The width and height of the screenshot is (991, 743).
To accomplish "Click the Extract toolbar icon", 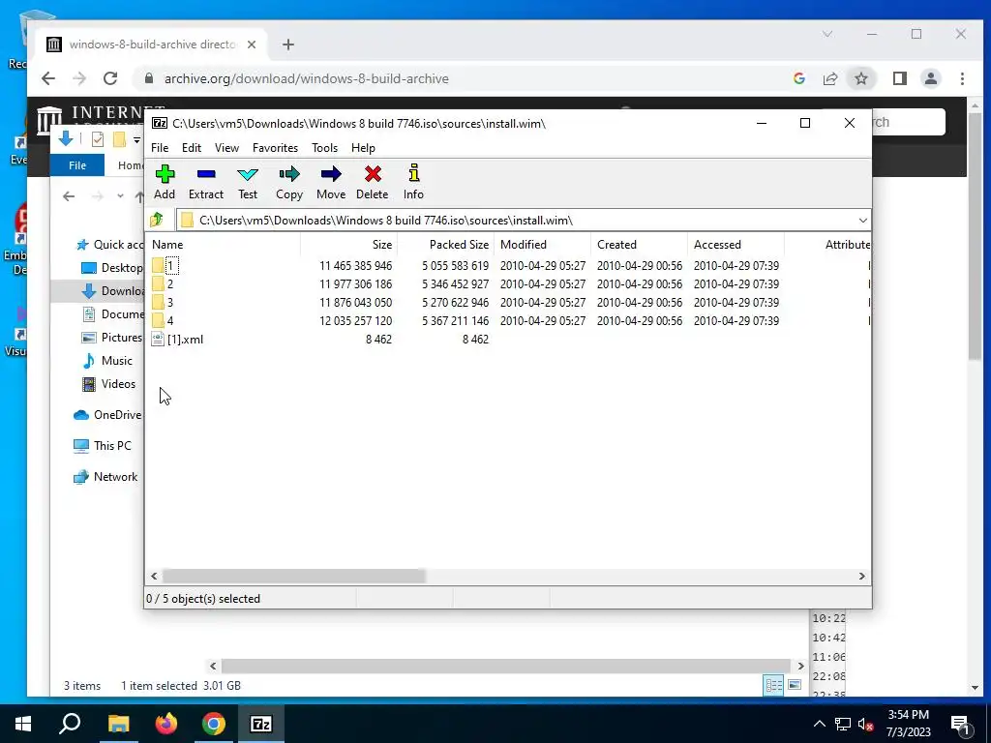I will pos(206,182).
